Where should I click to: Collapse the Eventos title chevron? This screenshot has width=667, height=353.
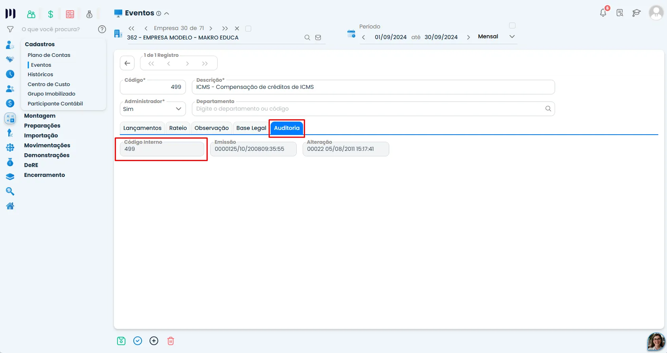tap(167, 13)
